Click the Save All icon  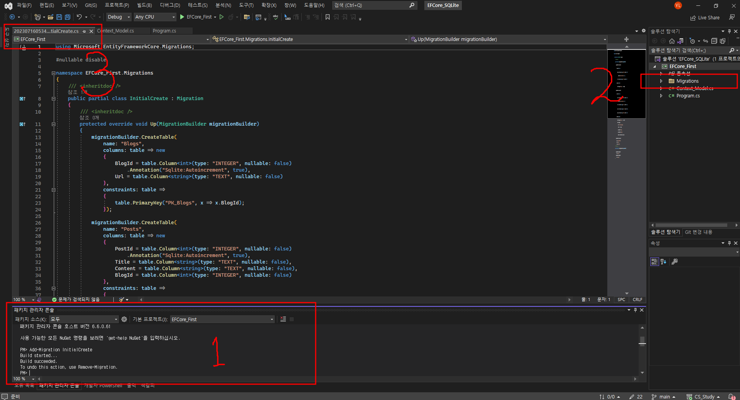68,17
